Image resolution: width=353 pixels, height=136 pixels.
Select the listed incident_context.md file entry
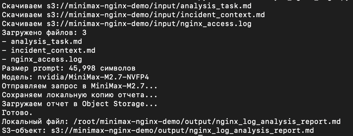(x=53, y=51)
